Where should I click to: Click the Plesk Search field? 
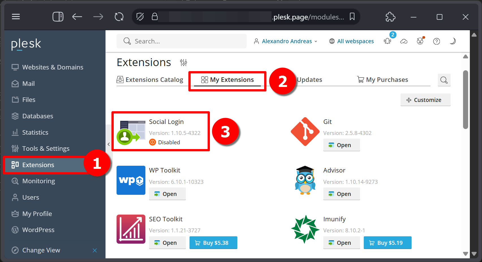[182, 41]
